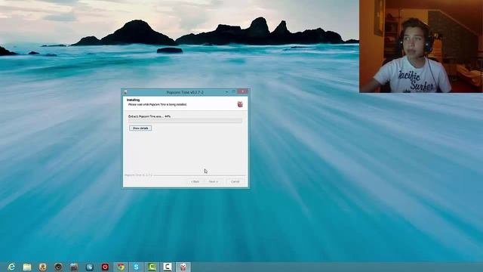Open Skype from the taskbar
This screenshot has height=272, width=483.
tap(136, 267)
